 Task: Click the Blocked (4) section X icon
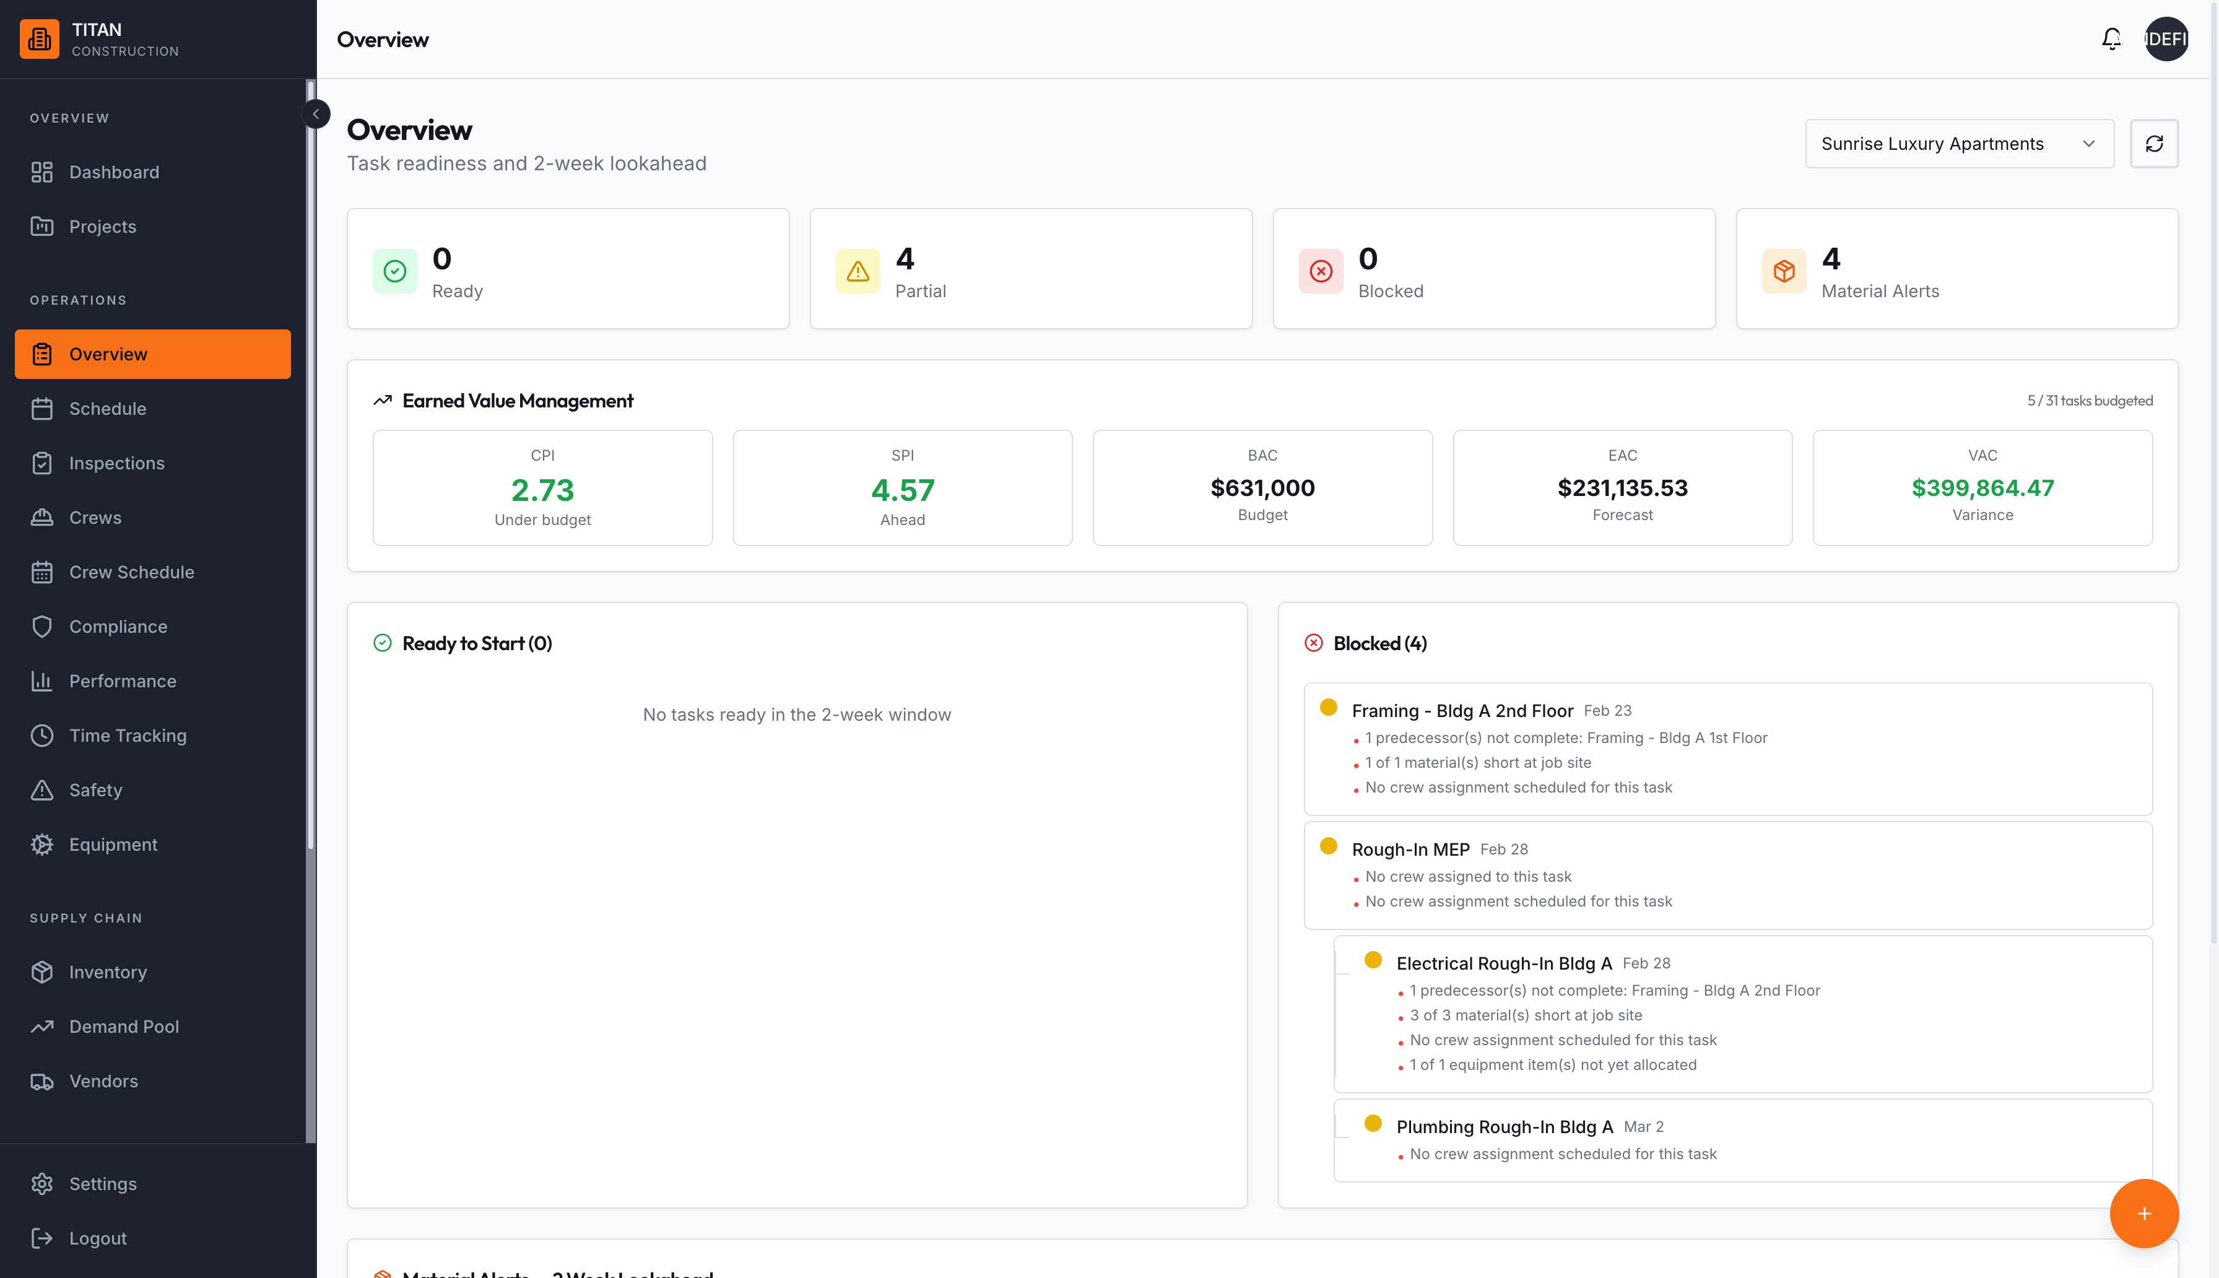coord(1313,643)
